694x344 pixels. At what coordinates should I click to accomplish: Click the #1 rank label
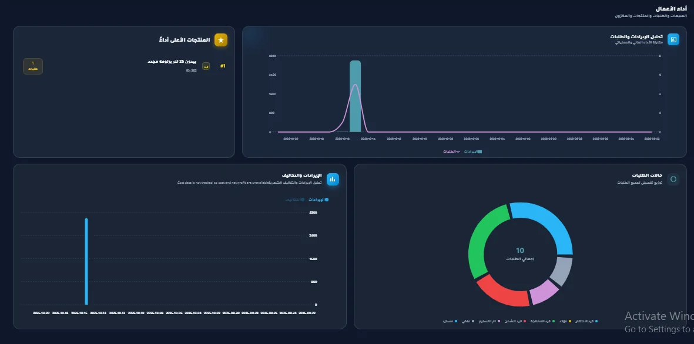coord(223,66)
